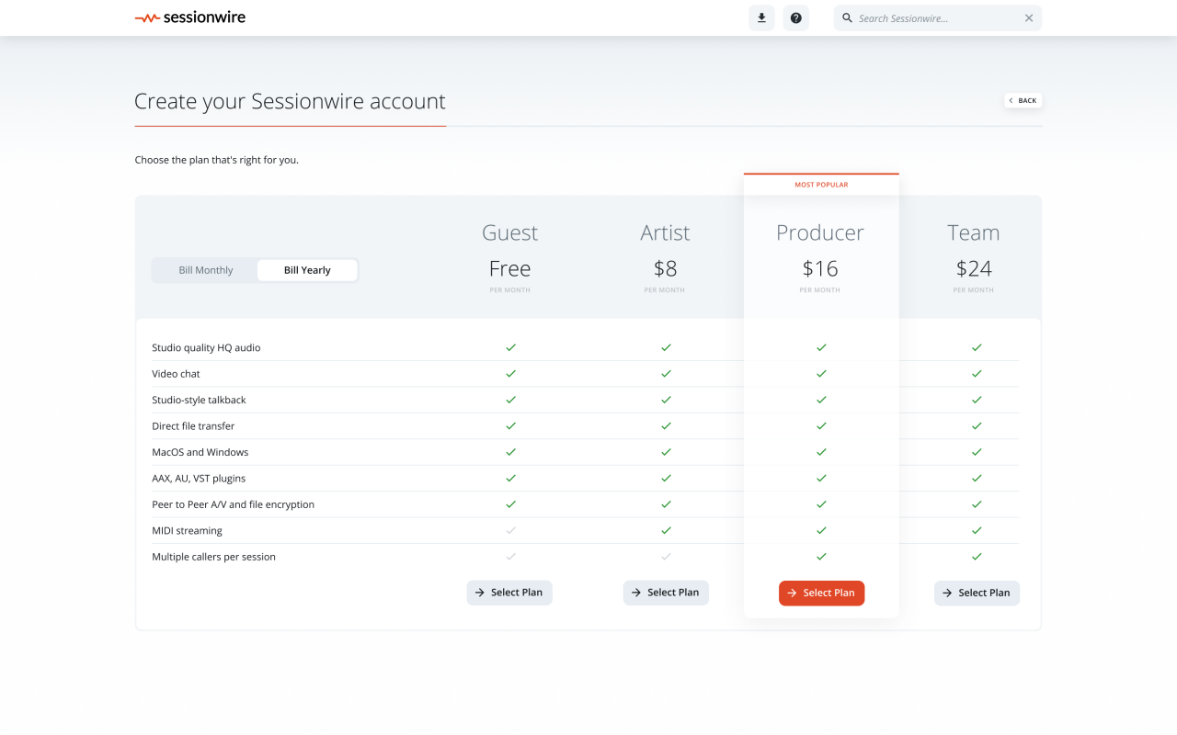Click the Sessionwire logo
The width and height of the screenshot is (1177, 735).
pyautogui.click(x=190, y=17)
